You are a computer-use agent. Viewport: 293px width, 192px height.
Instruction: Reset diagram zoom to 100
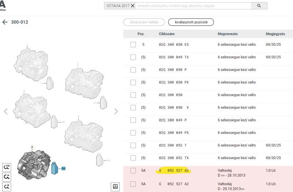click(7, 167)
